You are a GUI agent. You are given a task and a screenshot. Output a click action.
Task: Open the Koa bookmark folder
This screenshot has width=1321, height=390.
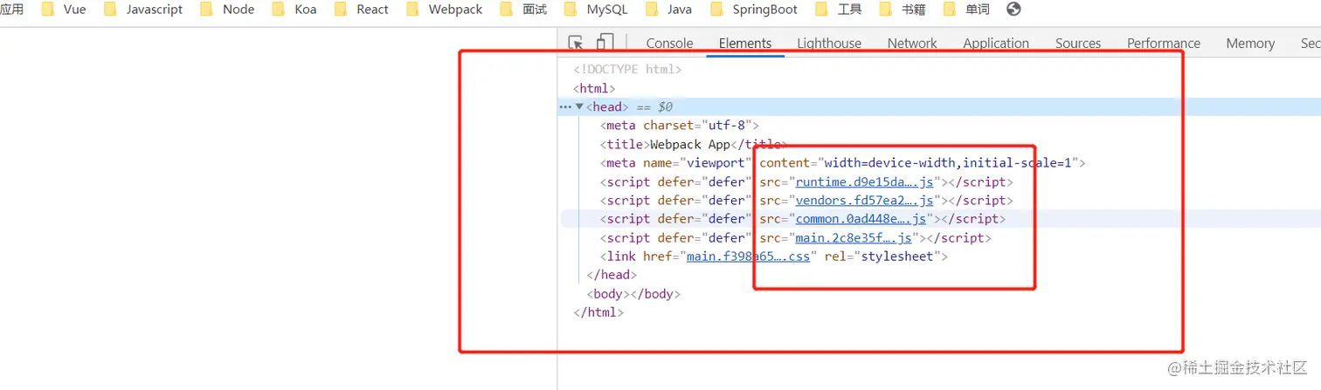(294, 10)
